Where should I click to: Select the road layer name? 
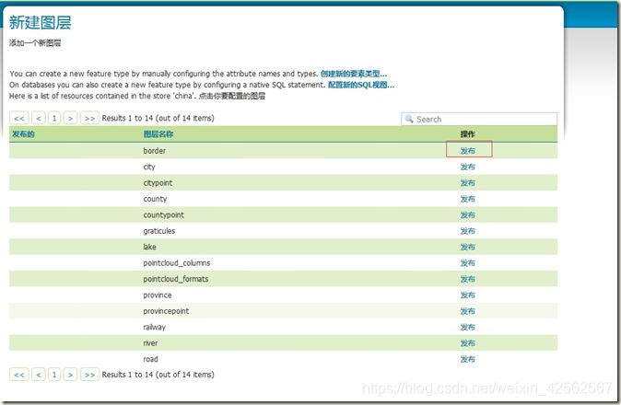(150, 359)
